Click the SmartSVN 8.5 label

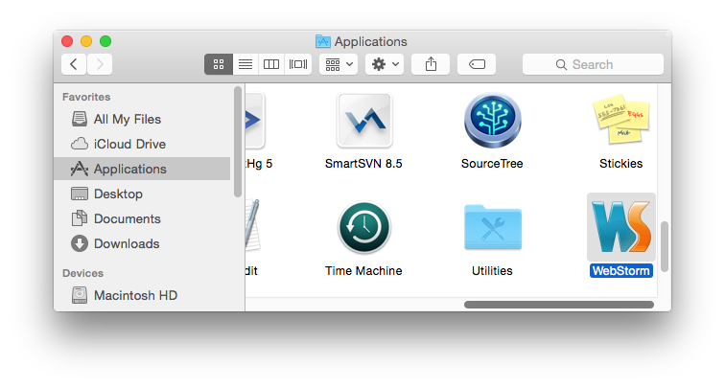[363, 164]
